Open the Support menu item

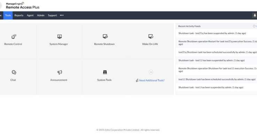tap(52, 15)
